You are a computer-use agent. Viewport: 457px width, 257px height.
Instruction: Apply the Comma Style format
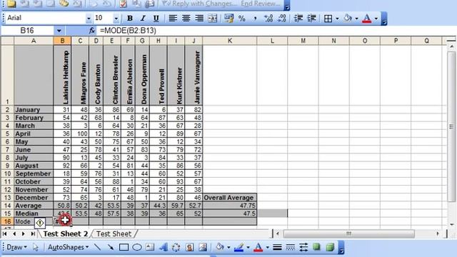(x=255, y=19)
